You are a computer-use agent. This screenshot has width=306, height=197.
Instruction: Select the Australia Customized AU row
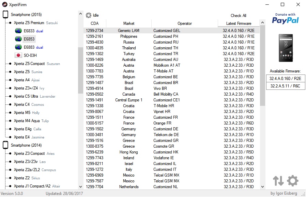coord(172,60)
